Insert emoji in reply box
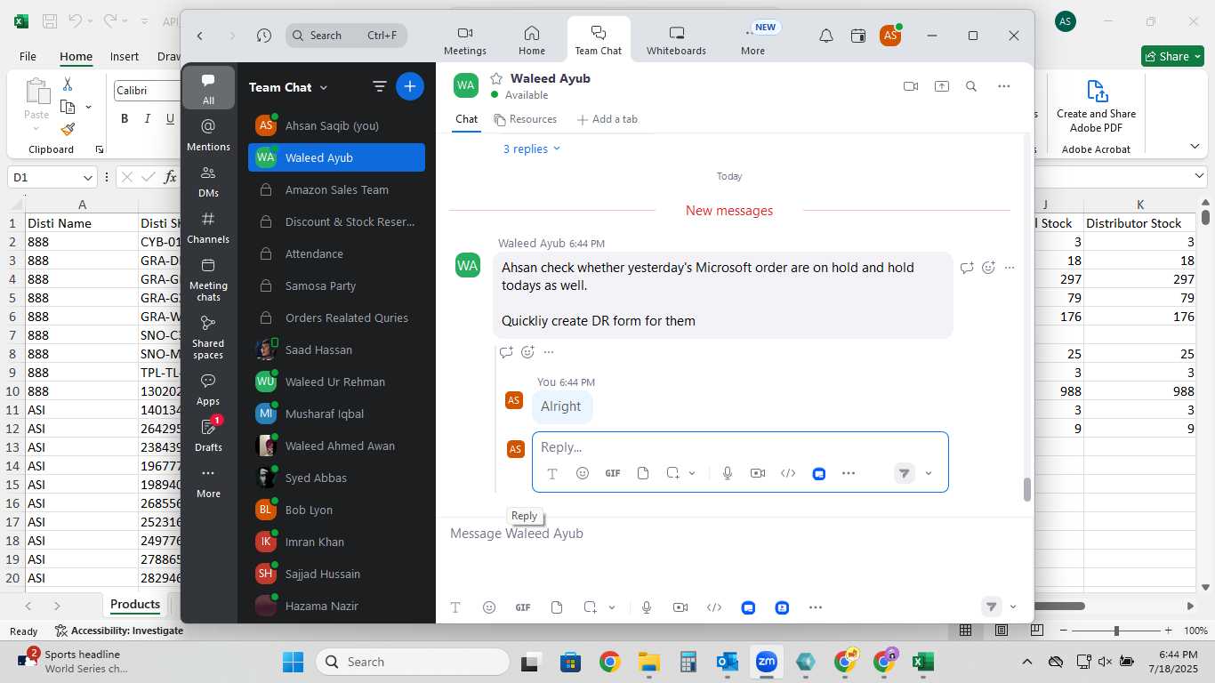This screenshot has width=1215, height=683. coord(583,473)
